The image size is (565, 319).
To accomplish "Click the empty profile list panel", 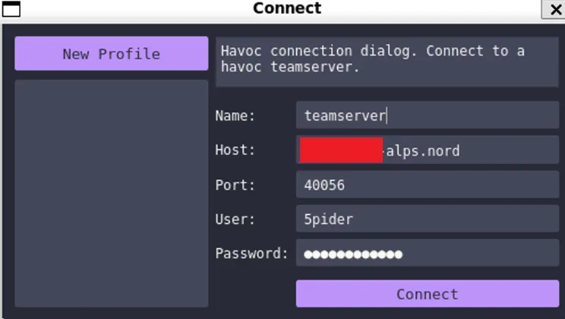I will tap(112, 194).
